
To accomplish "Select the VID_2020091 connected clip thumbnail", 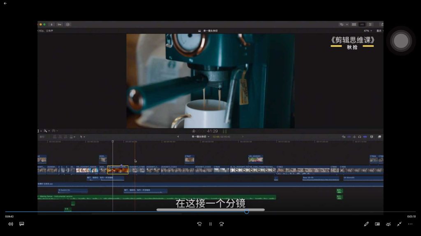I will click(256, 159).
